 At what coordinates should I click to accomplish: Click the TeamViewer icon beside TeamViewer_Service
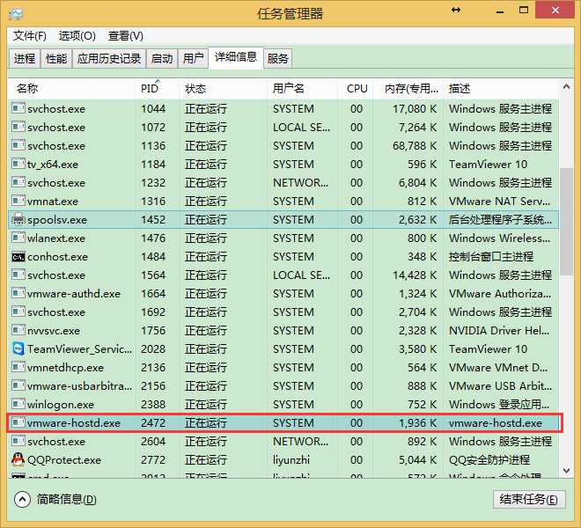18,348
